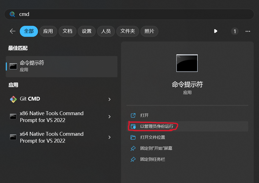The height and width of the screenshot is (183, 259).
Task: Pin Command Prompt with 固定到任务栏
Action: [x=153, y=159]
